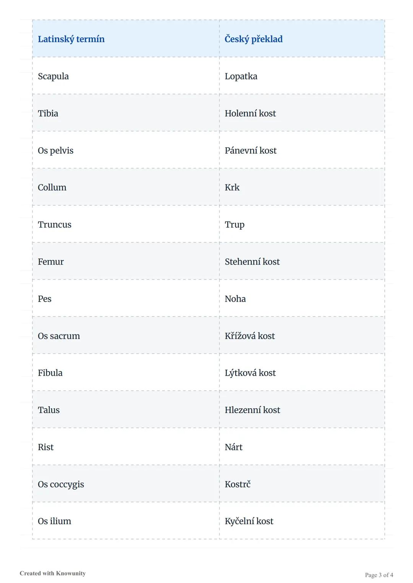The width and height of the screenshot is (413, 583).
Task: Select the 'Stehenní kost' translation
Action: click(x=252, y=262)
